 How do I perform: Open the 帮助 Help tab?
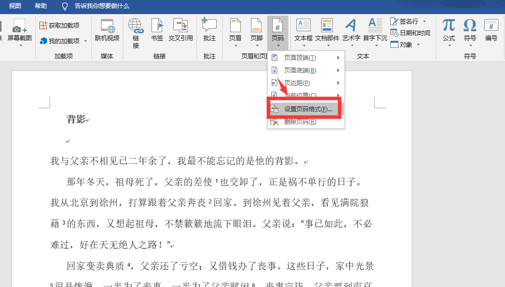(40, 6)
